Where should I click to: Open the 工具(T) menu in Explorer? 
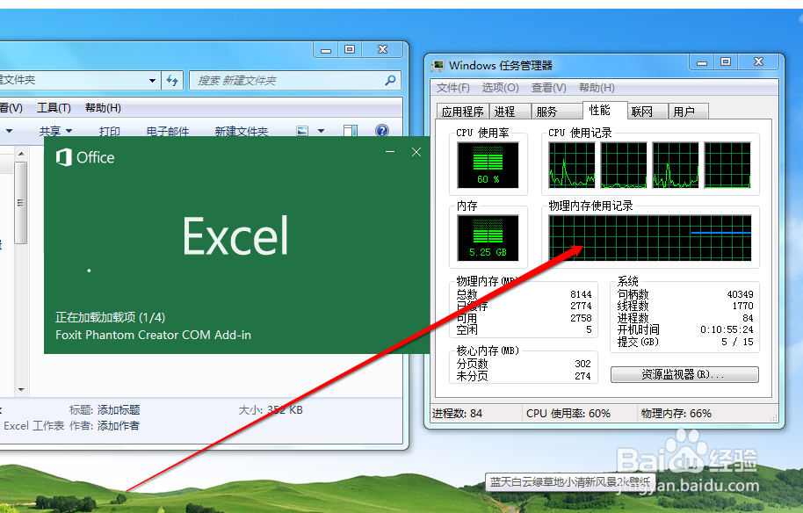coord(54,108)
